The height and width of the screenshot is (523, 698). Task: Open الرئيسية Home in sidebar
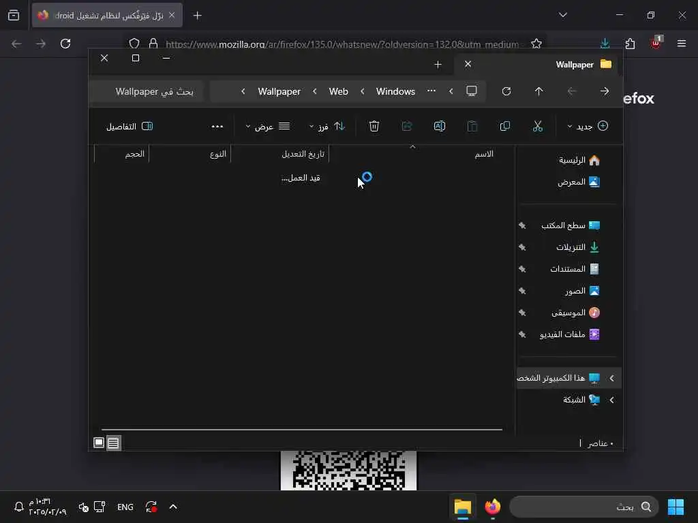click(x=579, y=160)
